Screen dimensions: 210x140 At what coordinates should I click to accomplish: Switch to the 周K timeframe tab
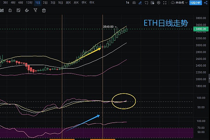(x=69, y=3)
